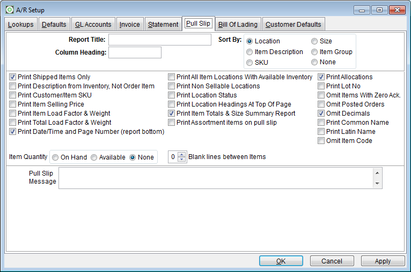Enable Print Item Selling Price checkbox
Viewport: 411px width, 272px height.
point(13,104)
